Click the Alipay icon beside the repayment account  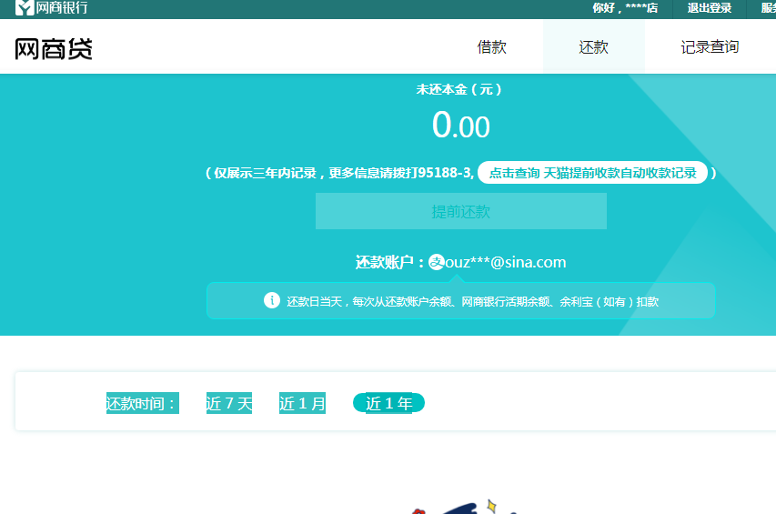(436, 262)
